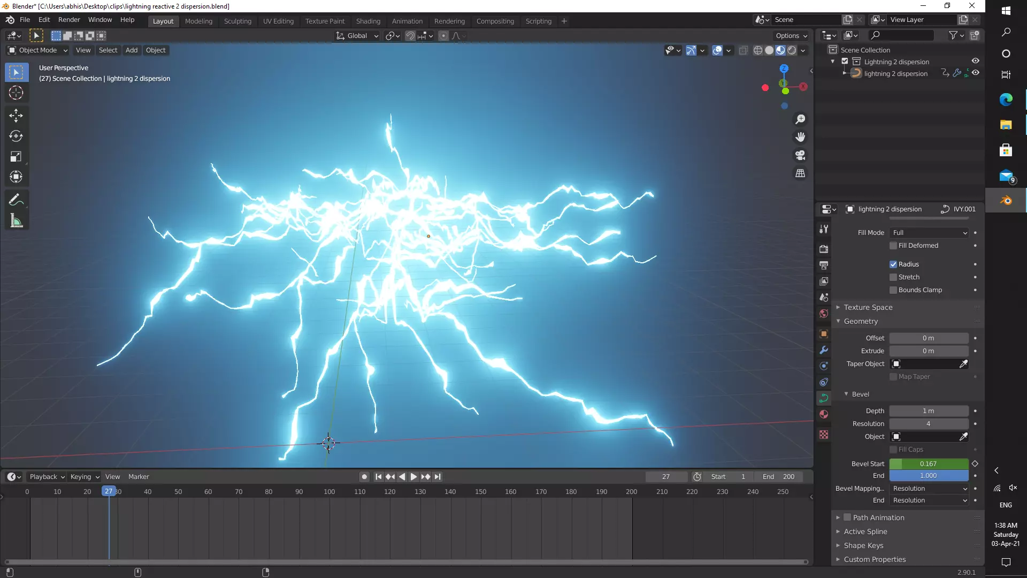
Task: Open the Fill Mode dropdown
Action: pos(929,233)
